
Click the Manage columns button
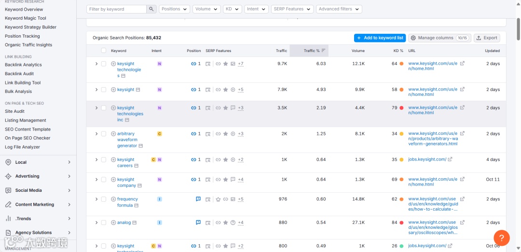point(439,38)
